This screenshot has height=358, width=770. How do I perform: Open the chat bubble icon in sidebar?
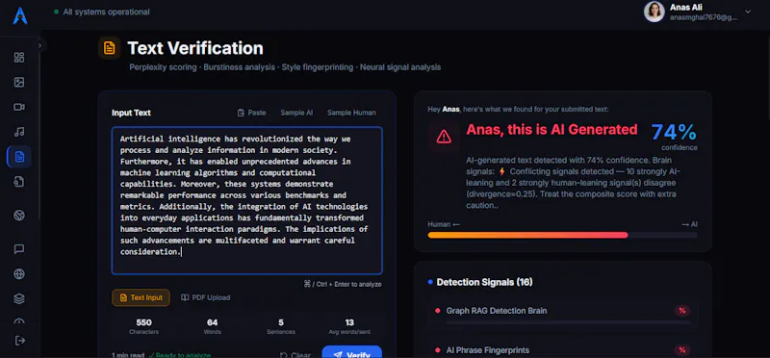[x=19, y=249]
